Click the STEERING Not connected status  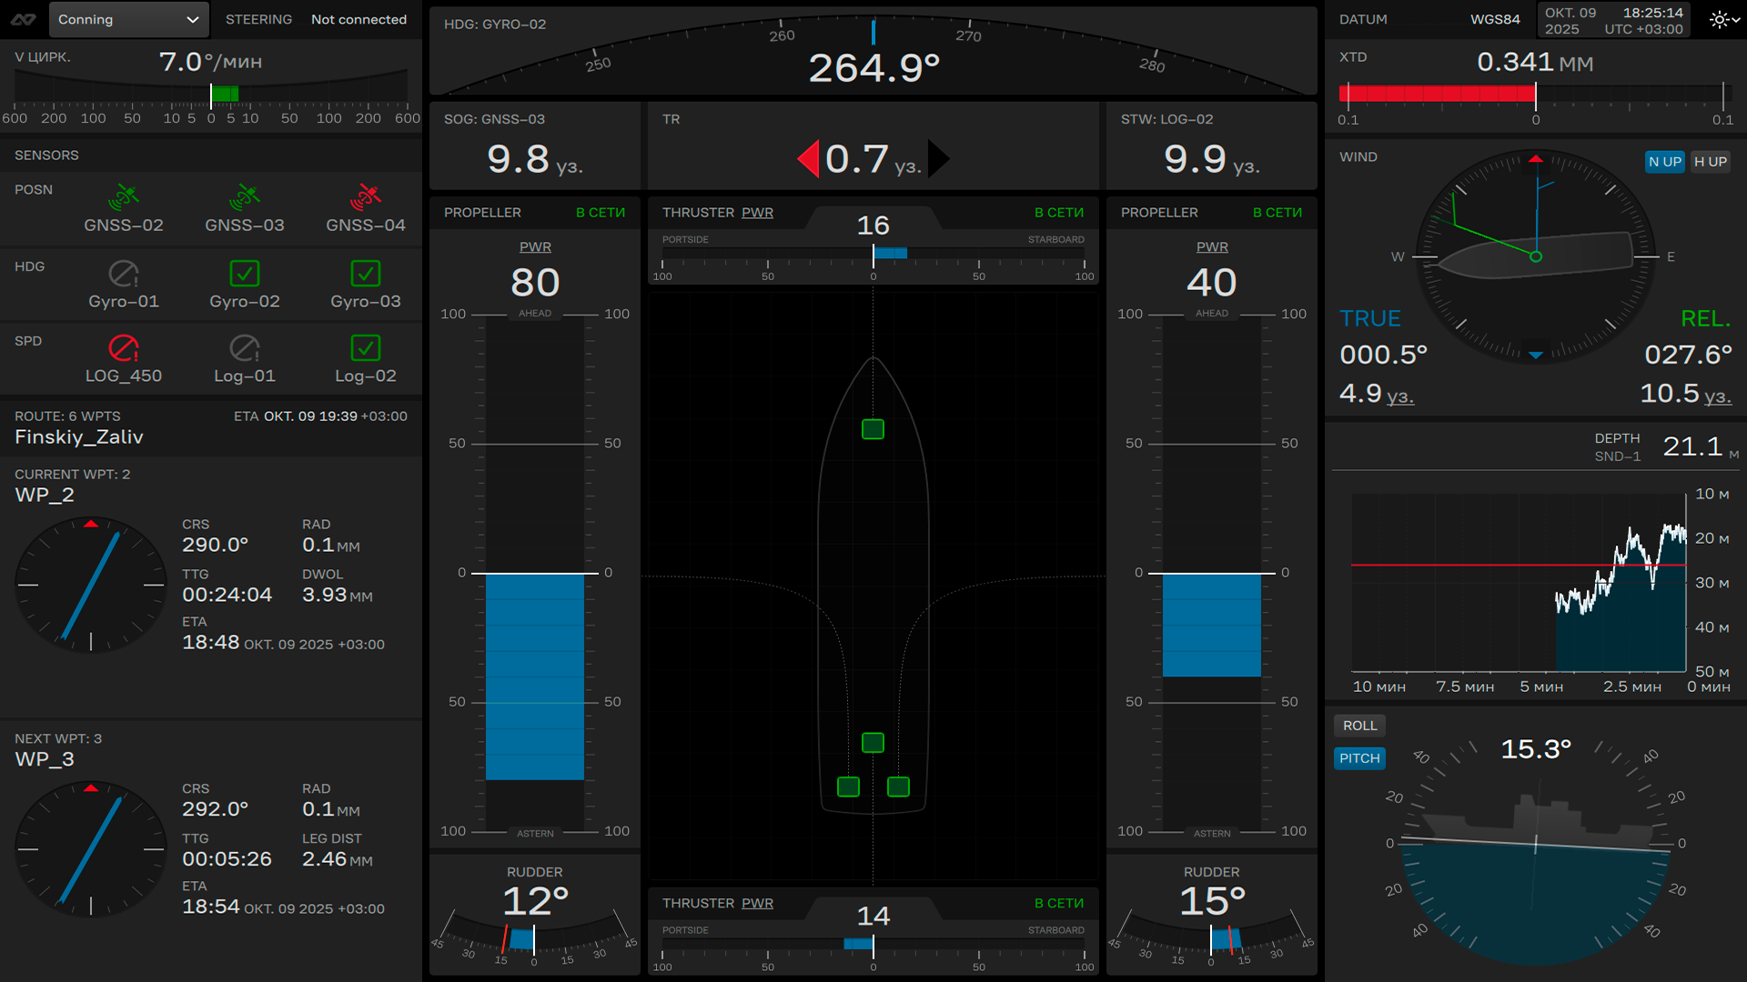point(316,19)
